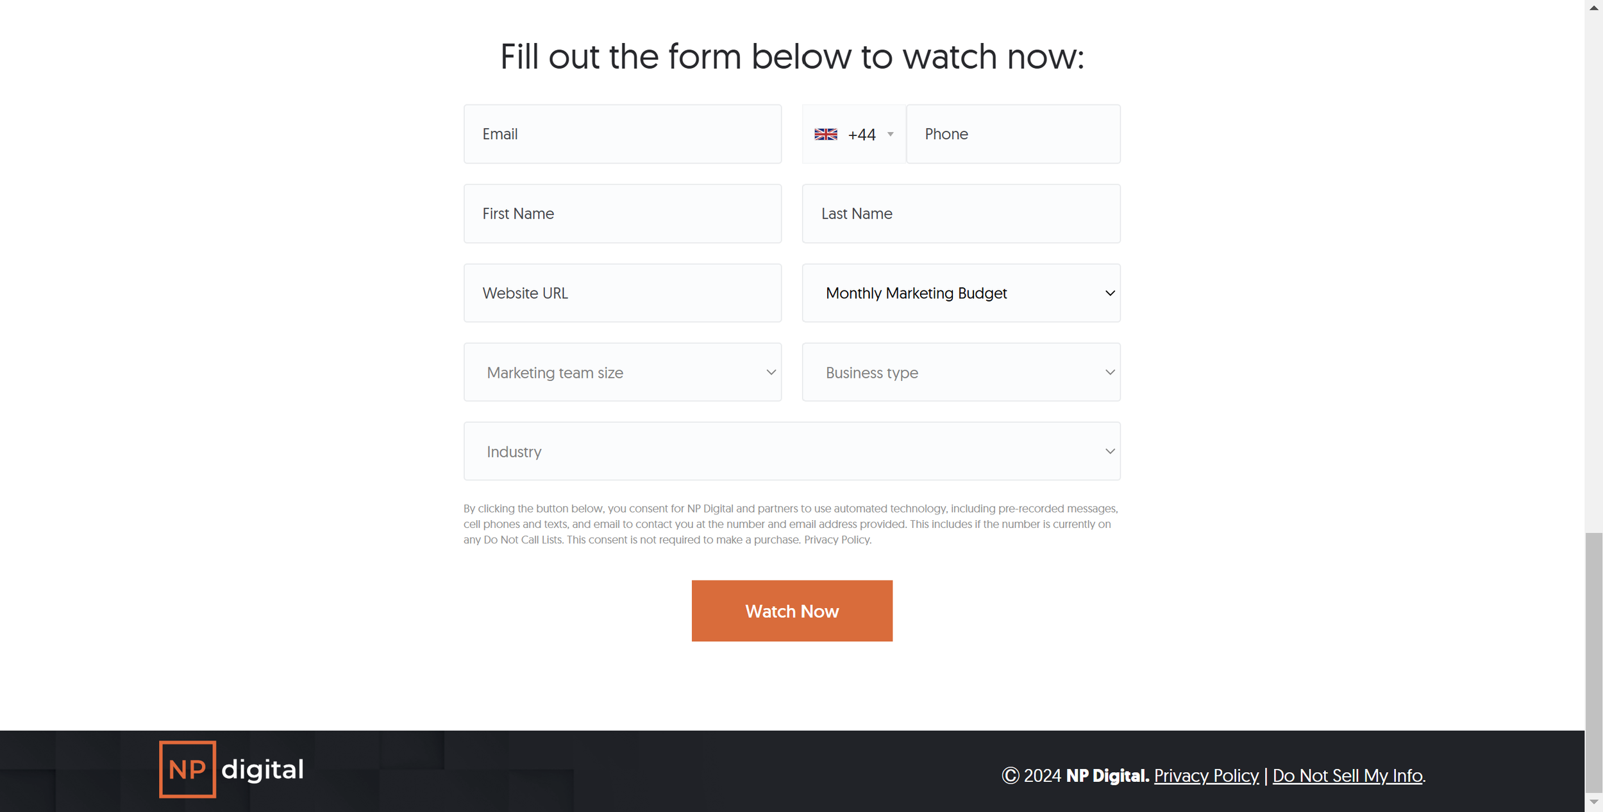Click the scrollbar up arrow

click(1593, 8)
